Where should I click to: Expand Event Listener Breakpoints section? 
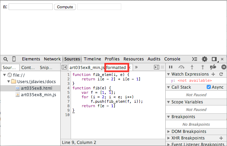pyautogui.click(x=168, y=144)
